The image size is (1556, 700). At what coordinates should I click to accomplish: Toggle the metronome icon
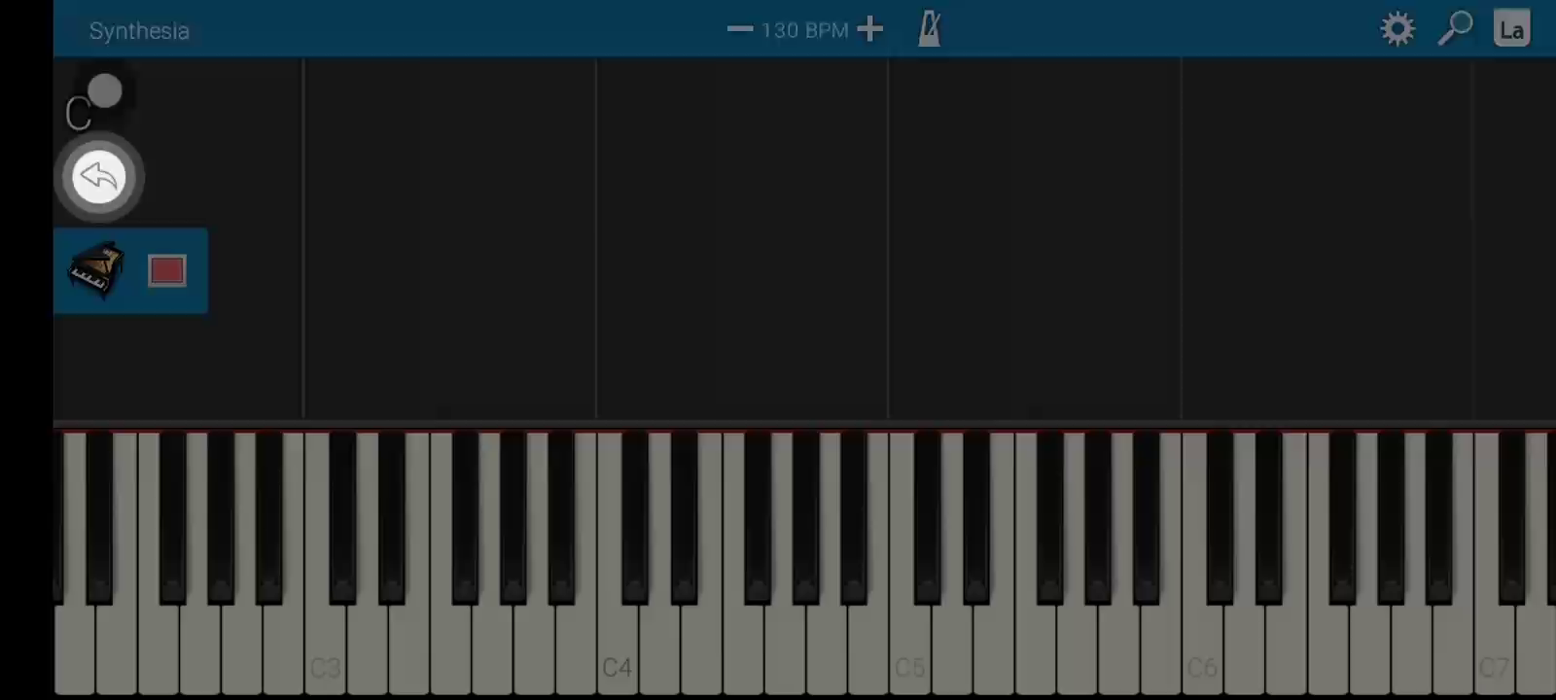pos(930,29)
